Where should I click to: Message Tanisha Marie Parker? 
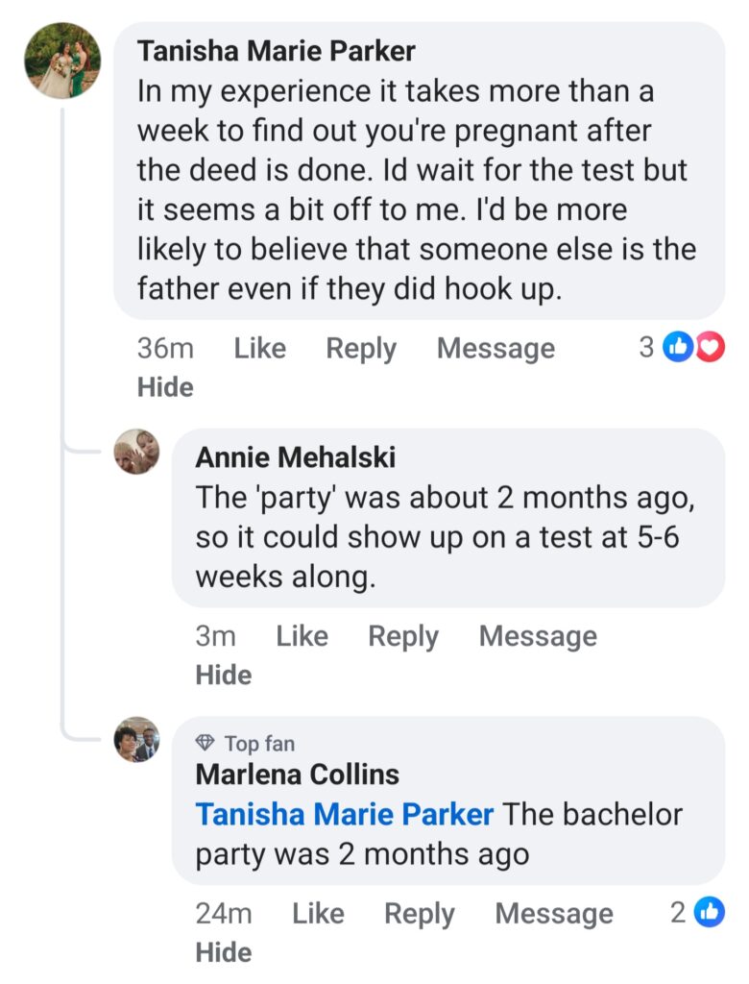[x=495, y=348]
